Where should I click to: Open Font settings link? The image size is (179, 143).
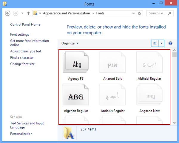(20, 34)
